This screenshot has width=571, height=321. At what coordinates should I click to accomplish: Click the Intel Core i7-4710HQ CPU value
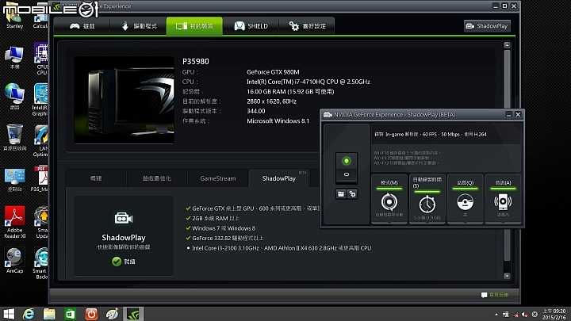pos(308,82)
